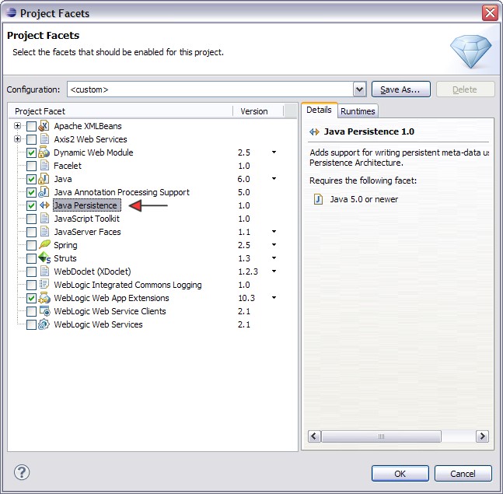This screenshot has width=503, height=494.
Task: Check the WebDoclet (XDoclet) checkbox
Action: click(31, 272)
